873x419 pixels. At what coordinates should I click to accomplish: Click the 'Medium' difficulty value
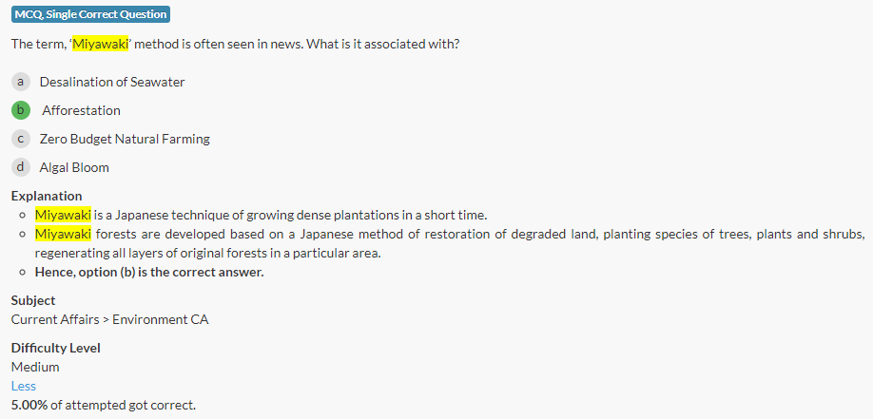pyautogui.click(x=35, y=367)
